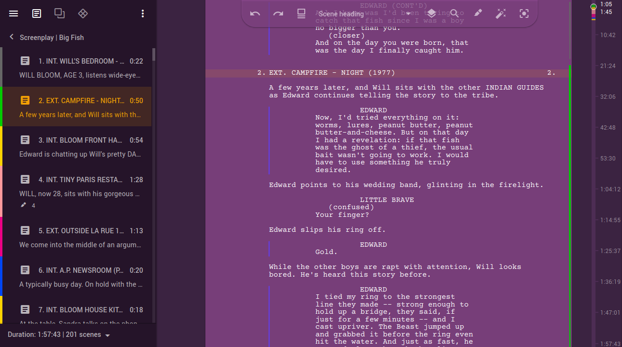The width and height of the screenshot is (622, 347).
Task: Click the Screenplay | Big Fish title
Action: 52,38
